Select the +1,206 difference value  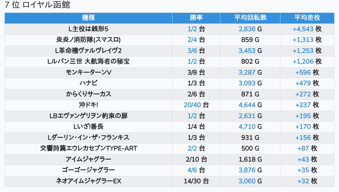point(303,62)
